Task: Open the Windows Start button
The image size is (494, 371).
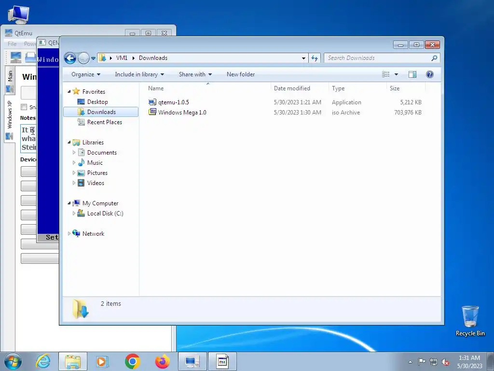Action: (13, 361)
